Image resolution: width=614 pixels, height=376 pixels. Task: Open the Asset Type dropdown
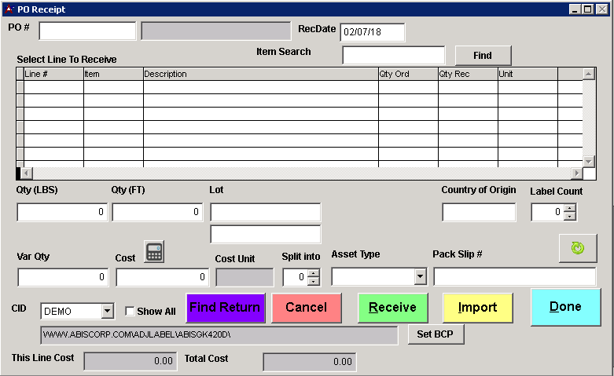(x=419, y=277)
